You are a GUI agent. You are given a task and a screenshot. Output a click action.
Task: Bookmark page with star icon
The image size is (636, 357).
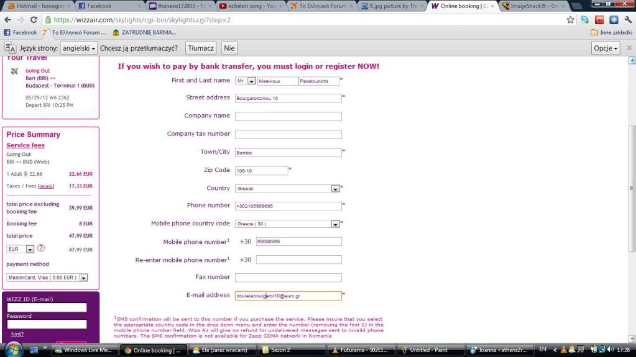point(570,20)
